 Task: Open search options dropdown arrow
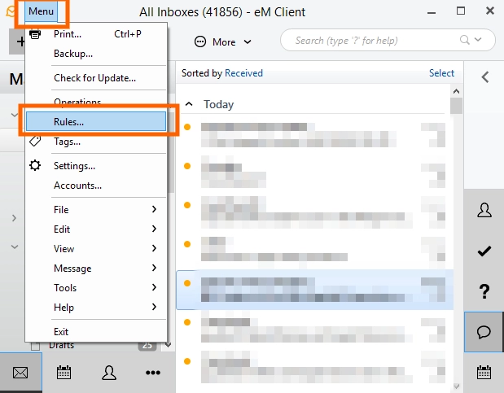[x=478, y=40]
